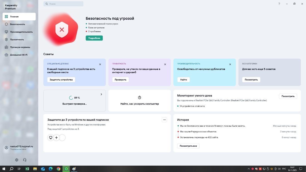This screenshot has width=306, height=172.
Task: Click the USB safely remove hardware tray icon
Action: click(268, 169)
